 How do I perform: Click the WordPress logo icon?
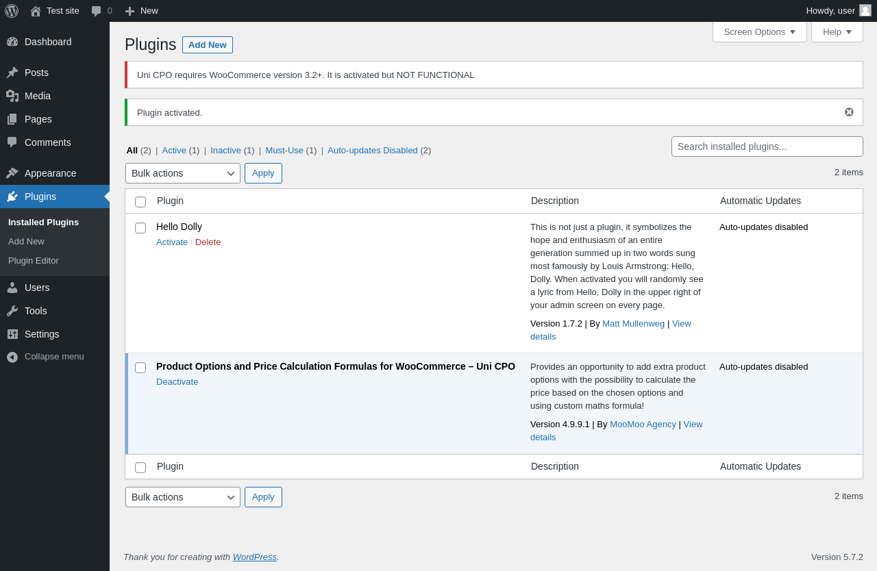(x=12, y=11)
